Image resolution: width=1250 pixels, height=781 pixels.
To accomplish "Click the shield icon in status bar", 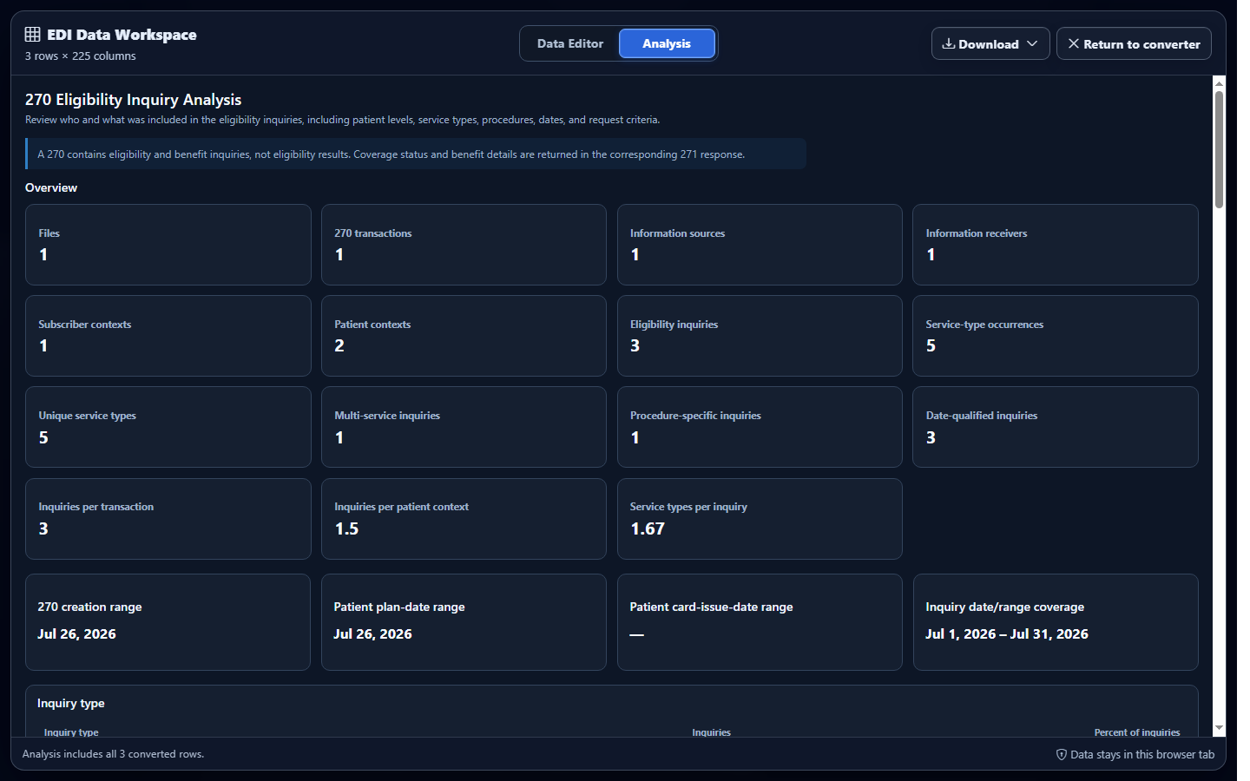I will [1061, 754].
